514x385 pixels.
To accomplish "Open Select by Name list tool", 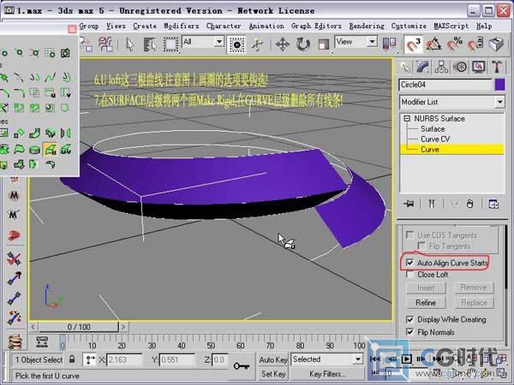I will (150, 44).
